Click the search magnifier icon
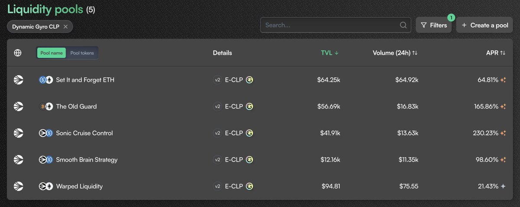 point(403,25)
